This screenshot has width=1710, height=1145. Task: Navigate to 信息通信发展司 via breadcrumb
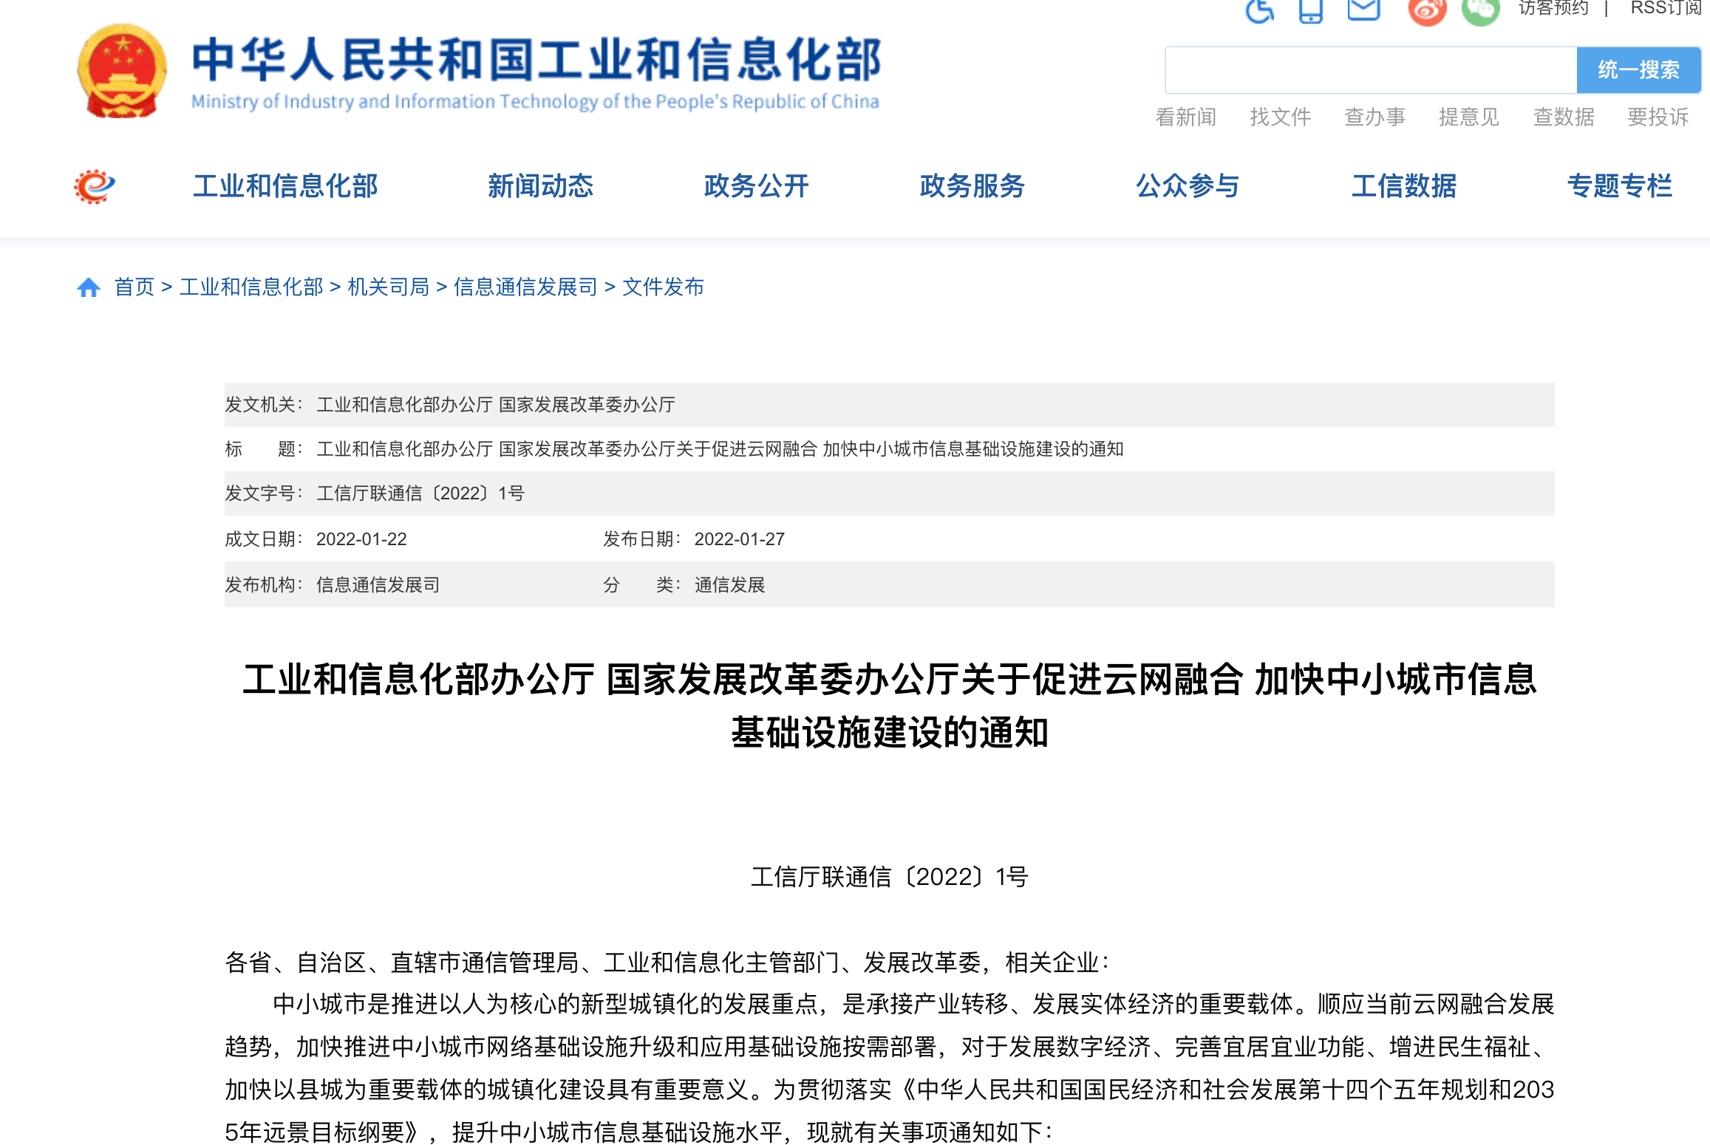click(x=525, y=287)
